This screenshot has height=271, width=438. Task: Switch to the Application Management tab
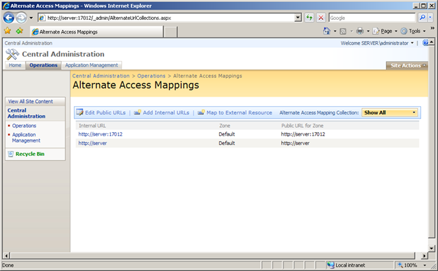click(91, 65)
